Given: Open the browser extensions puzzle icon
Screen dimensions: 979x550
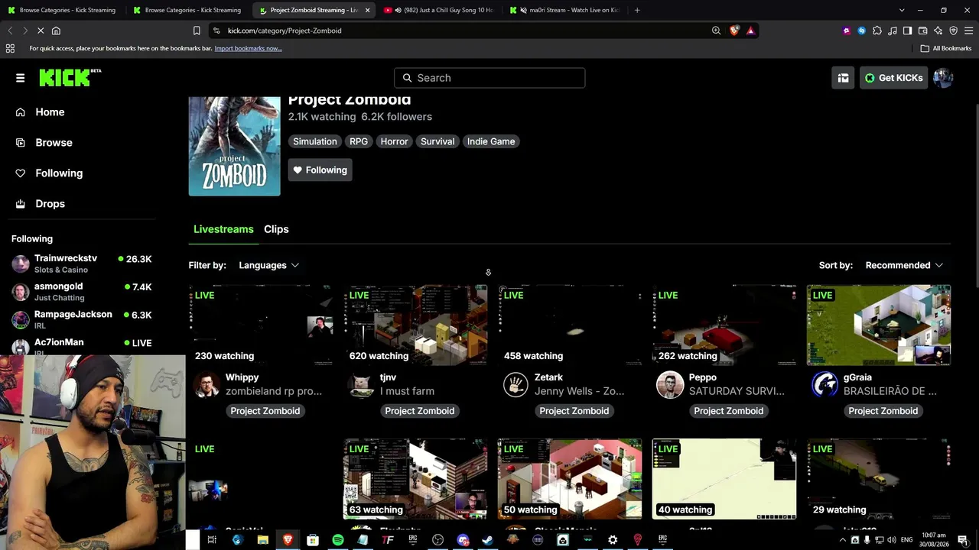Looking at the screenshot, I should (x=877, y=31).
